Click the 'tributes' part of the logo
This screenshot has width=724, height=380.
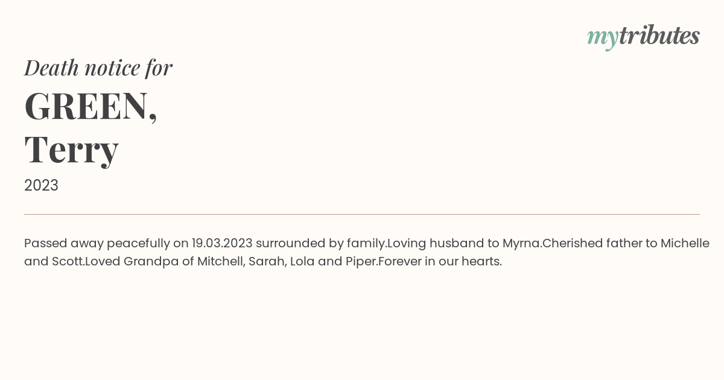click(x=659, y=36)
